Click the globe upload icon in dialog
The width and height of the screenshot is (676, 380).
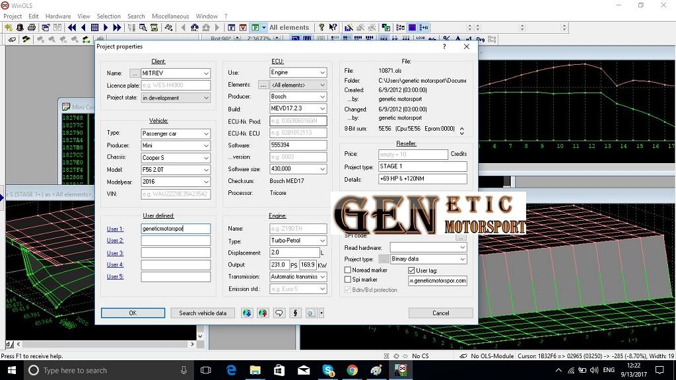pos(263,313)
